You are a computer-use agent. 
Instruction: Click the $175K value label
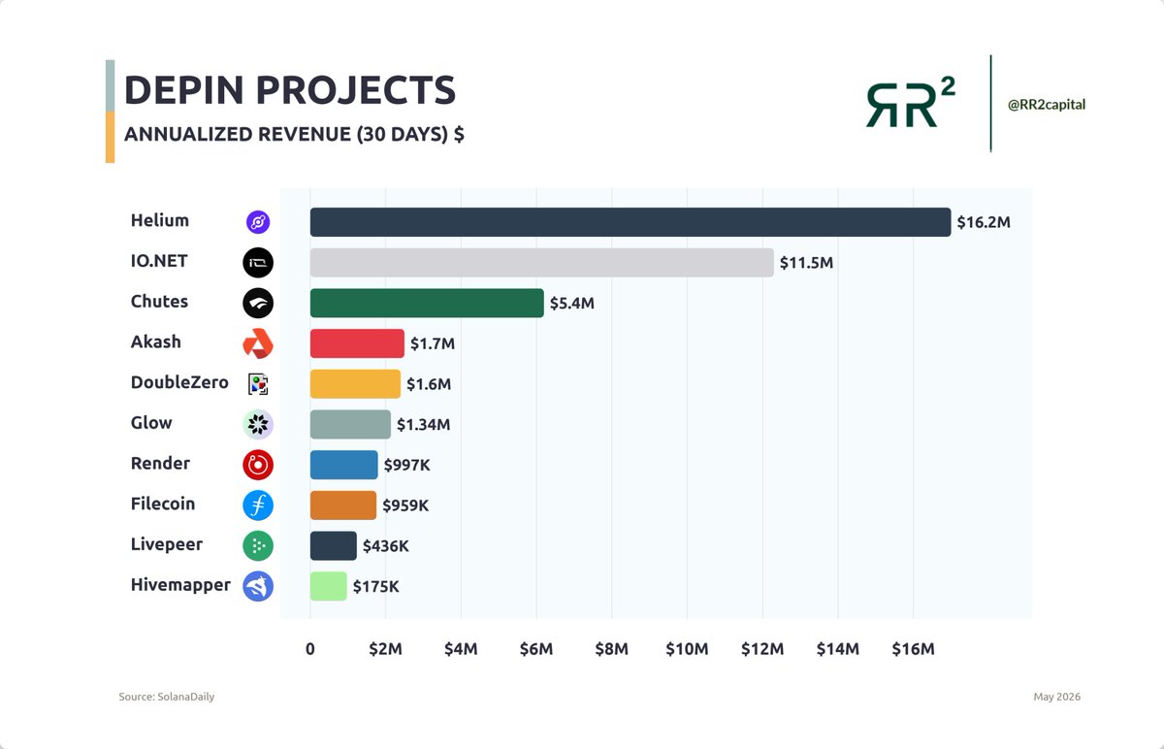[375, 587]
